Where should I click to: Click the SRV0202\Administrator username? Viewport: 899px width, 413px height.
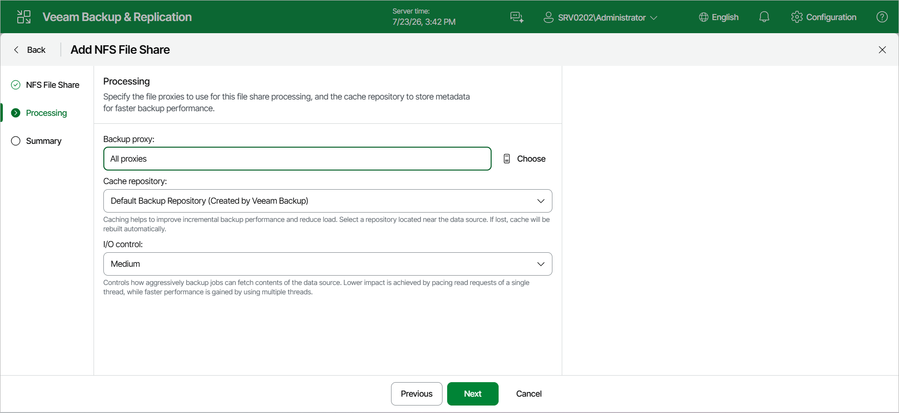point(602,18)
